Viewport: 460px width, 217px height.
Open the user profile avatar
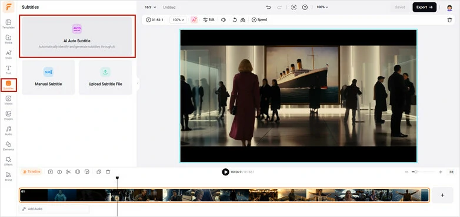[x=449, y=8]
